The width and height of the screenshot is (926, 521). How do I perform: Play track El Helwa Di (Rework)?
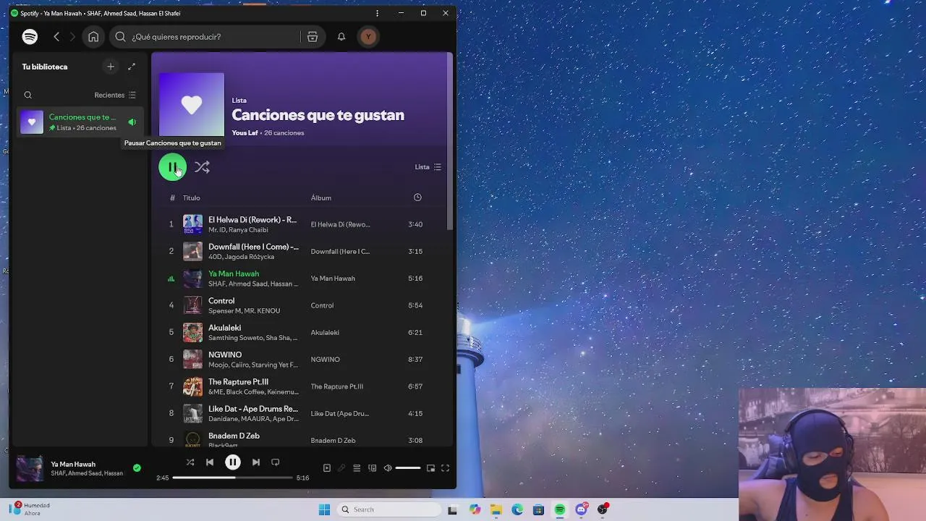point(252,219)
